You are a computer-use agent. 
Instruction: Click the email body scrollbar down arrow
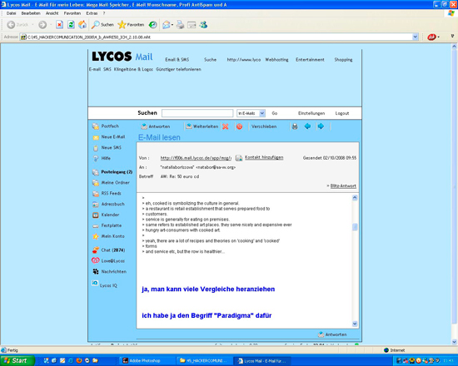point(355,324)
